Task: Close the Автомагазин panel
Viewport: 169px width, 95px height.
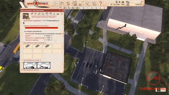Action: (x=63, y=10)
